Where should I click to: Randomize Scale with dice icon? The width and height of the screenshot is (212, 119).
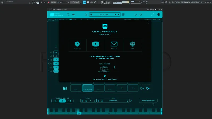click(98, 101)
